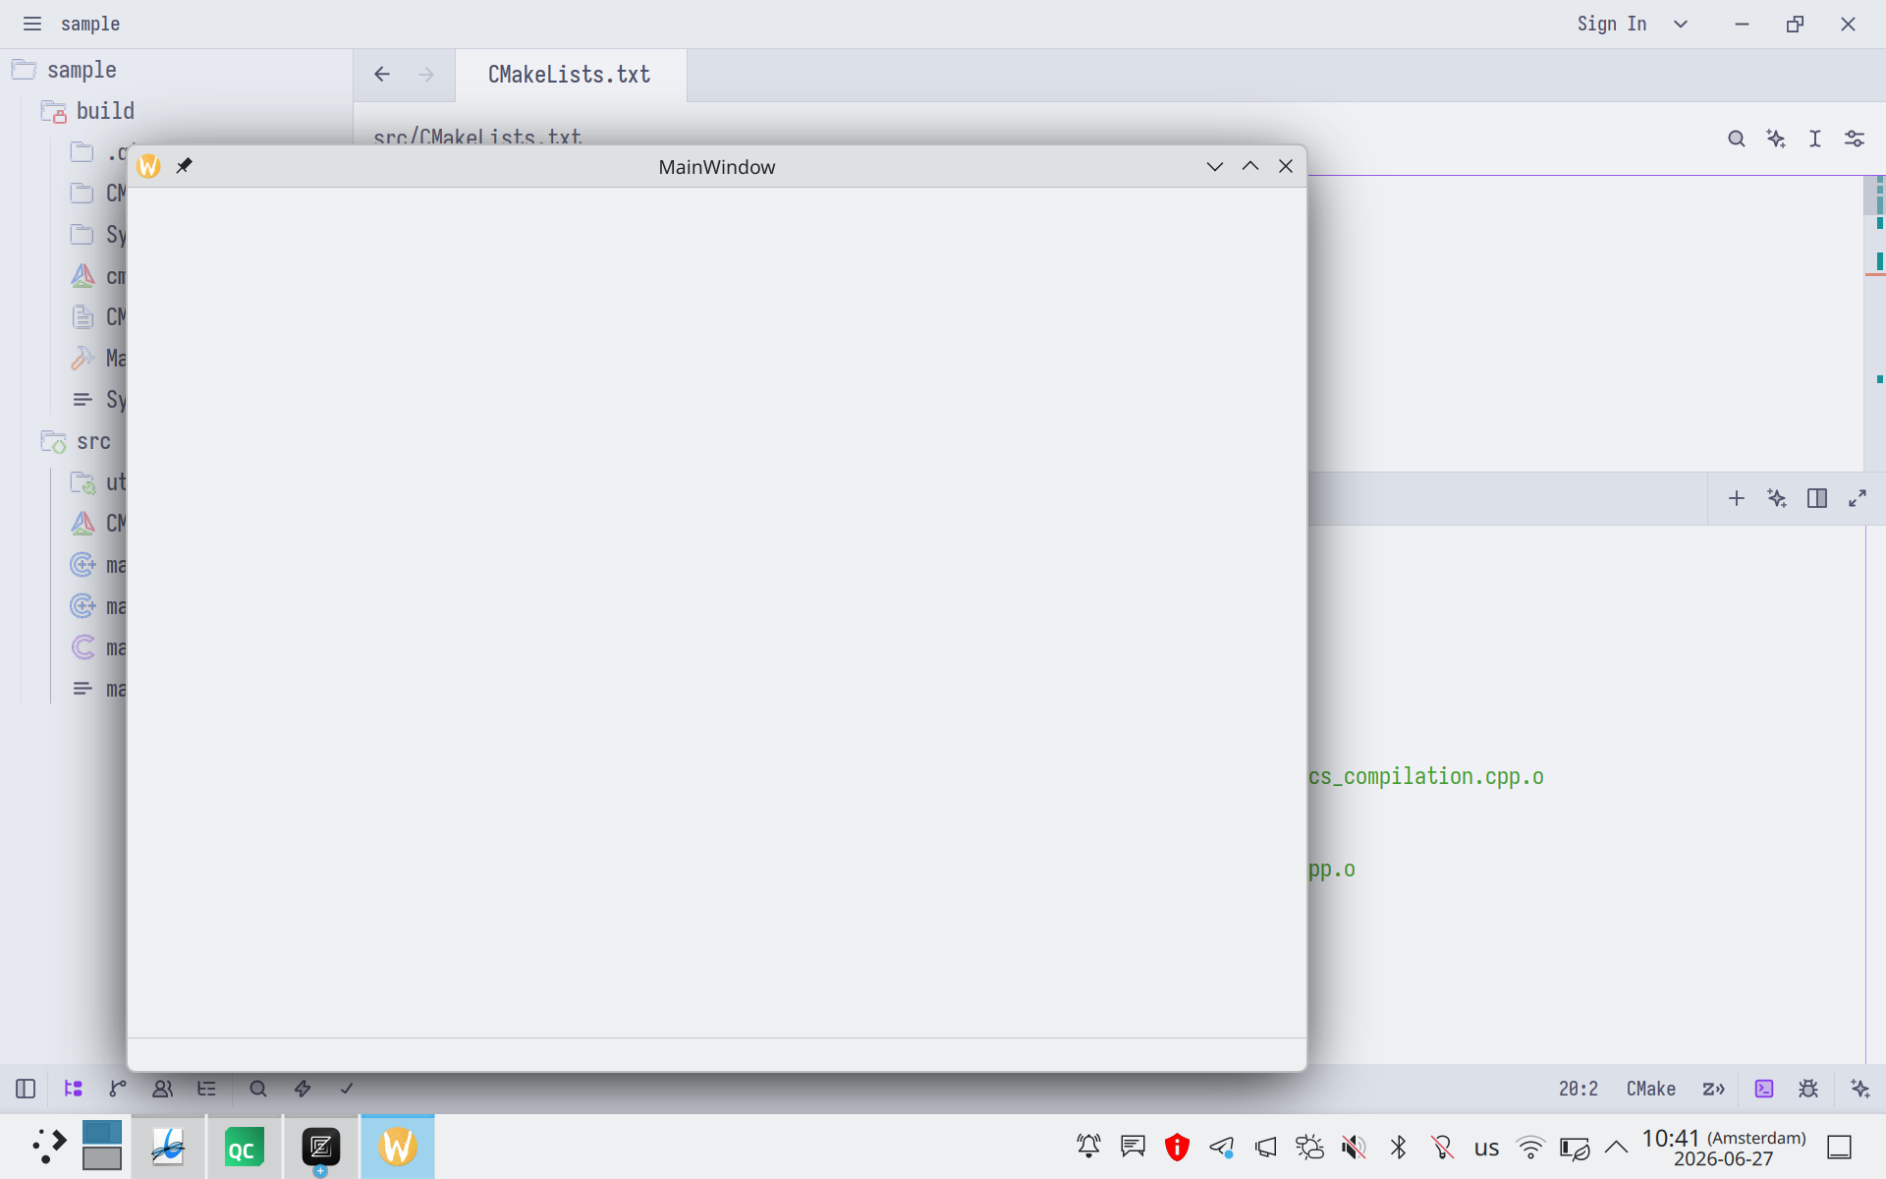Toggle the collaboration panel people icon
The image size is (1886, 1179).
(x=162, y=1089)
